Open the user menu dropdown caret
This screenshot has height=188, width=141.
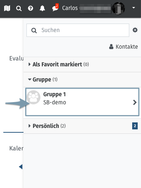click(x=134, y=8)
